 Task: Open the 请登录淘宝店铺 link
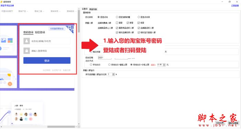click(7, 6)
